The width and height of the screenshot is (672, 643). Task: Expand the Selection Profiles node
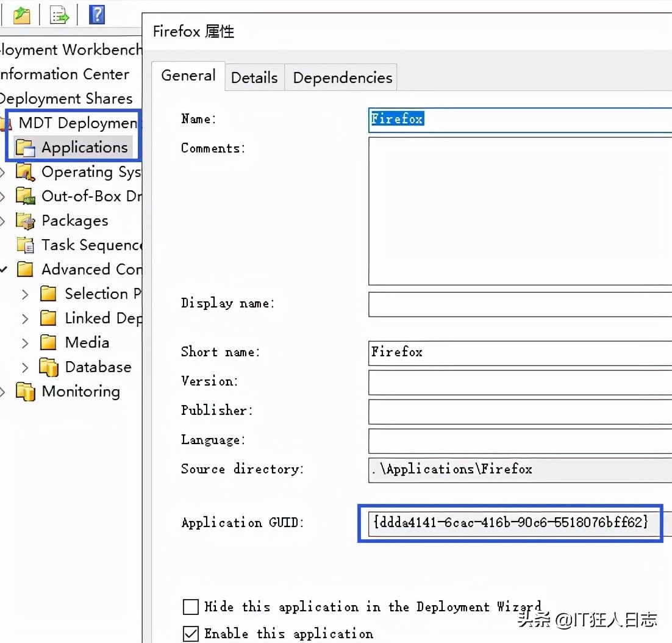point(25,294)
